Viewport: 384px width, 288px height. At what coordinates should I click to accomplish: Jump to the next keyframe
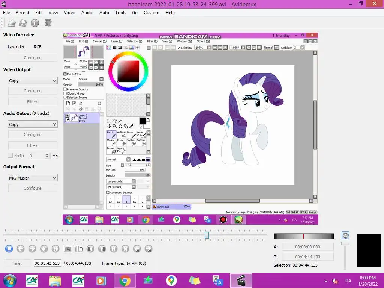(x=55, y=249)
